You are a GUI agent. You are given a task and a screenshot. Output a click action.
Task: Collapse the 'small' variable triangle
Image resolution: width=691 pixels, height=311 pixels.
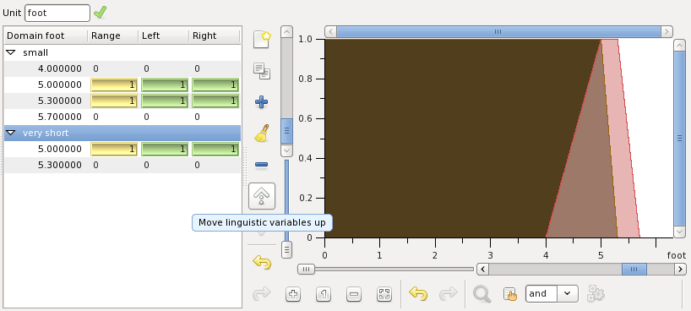click(x=11, y=53)
